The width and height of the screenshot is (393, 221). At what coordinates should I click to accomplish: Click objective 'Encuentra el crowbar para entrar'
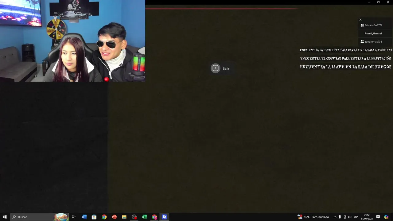(346, 59)
